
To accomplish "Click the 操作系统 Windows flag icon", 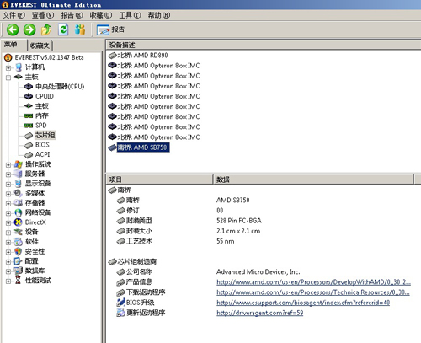I will [x=19, y=164].
